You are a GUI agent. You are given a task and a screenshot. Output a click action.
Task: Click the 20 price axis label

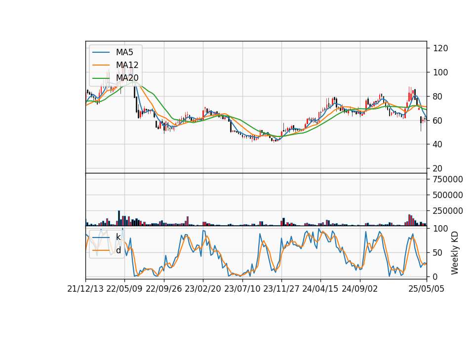(438, 169)
